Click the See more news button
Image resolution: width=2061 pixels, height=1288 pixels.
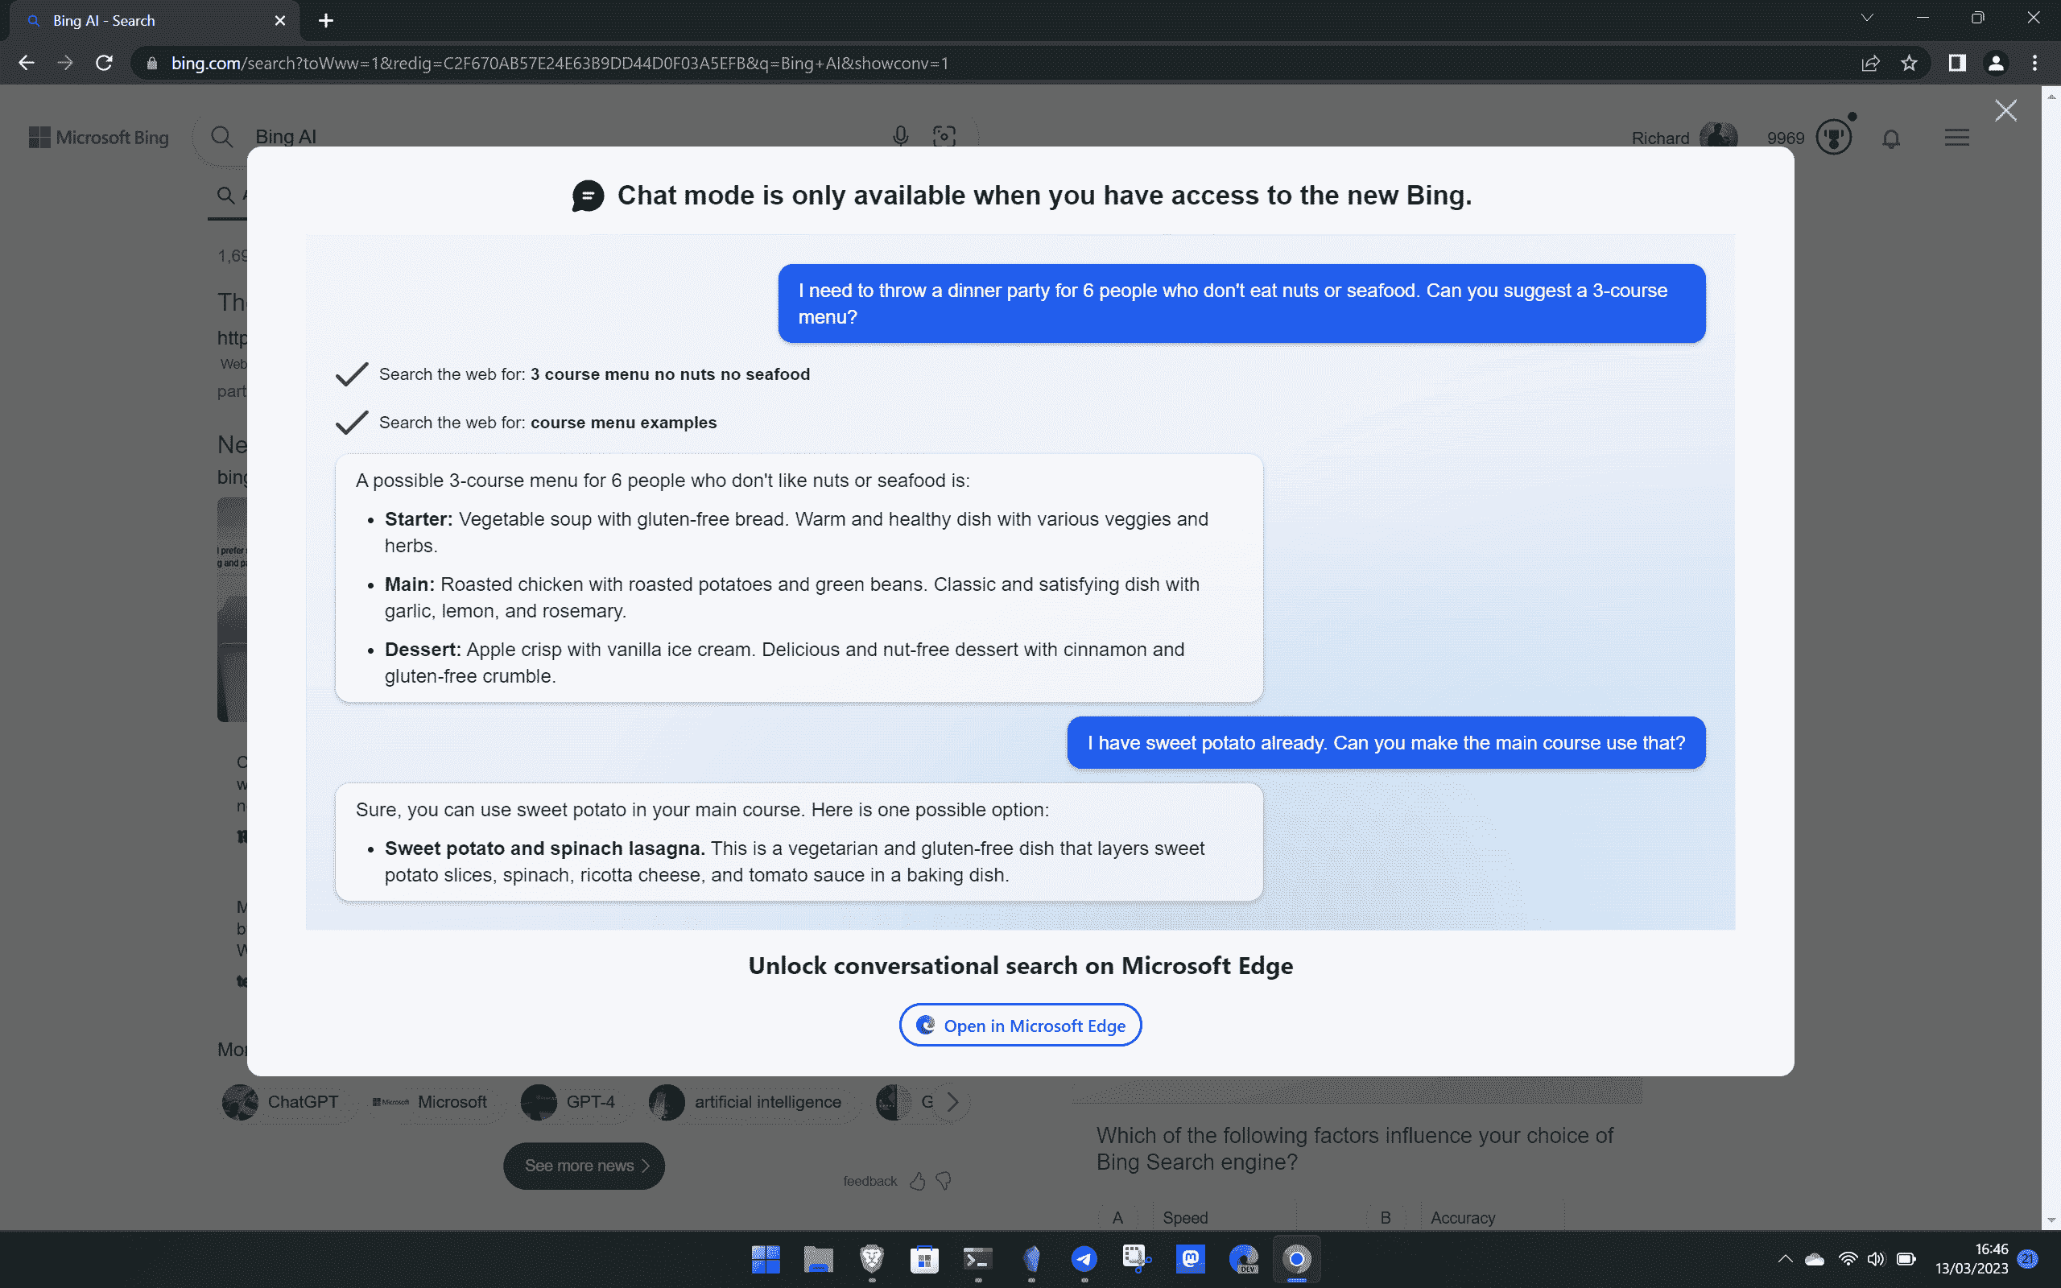tap(584, 1166)
